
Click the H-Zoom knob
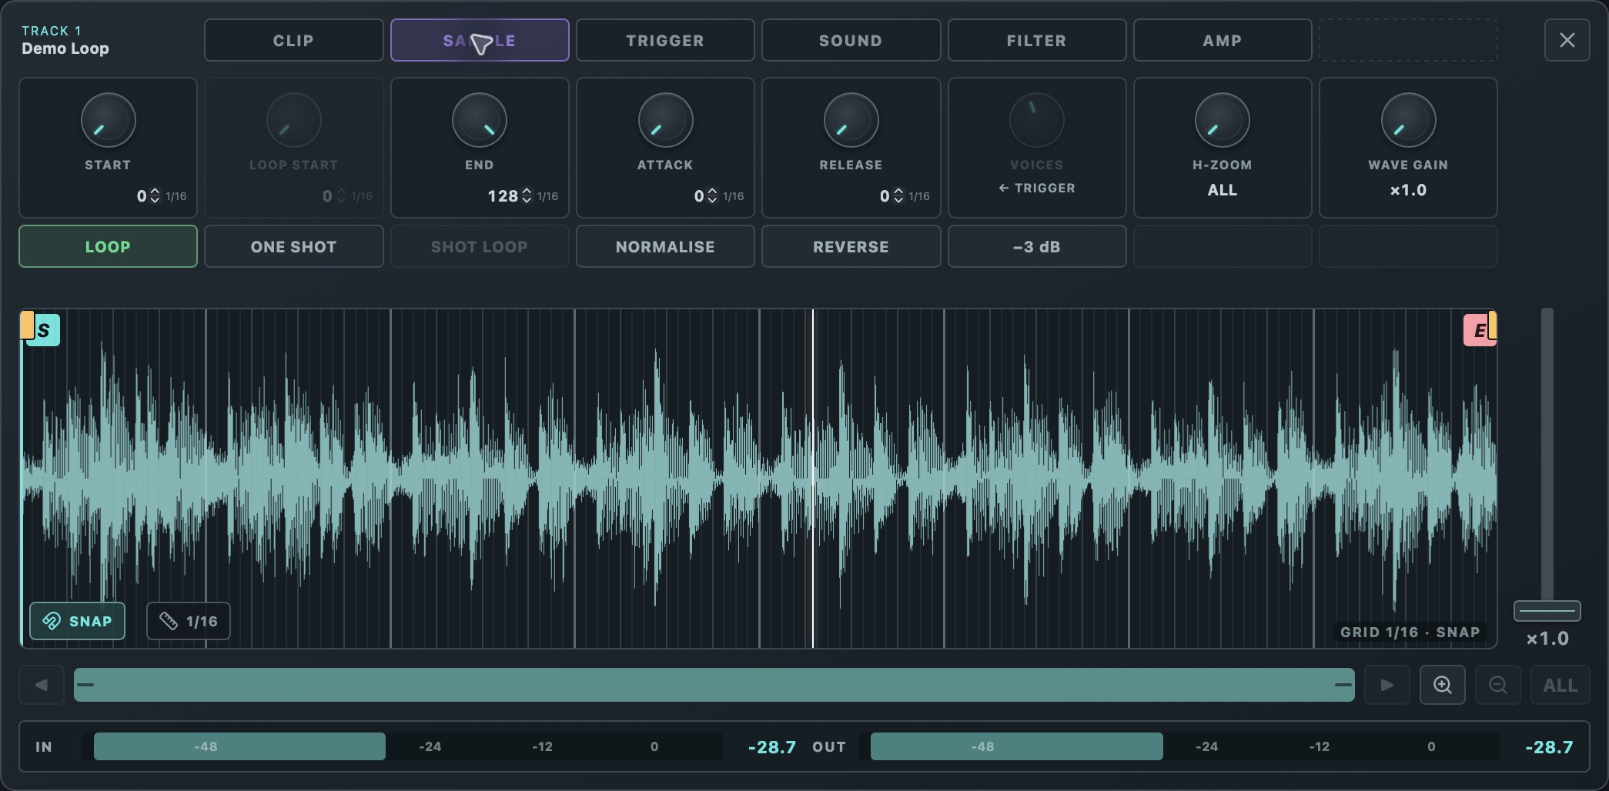[1222, 120]
